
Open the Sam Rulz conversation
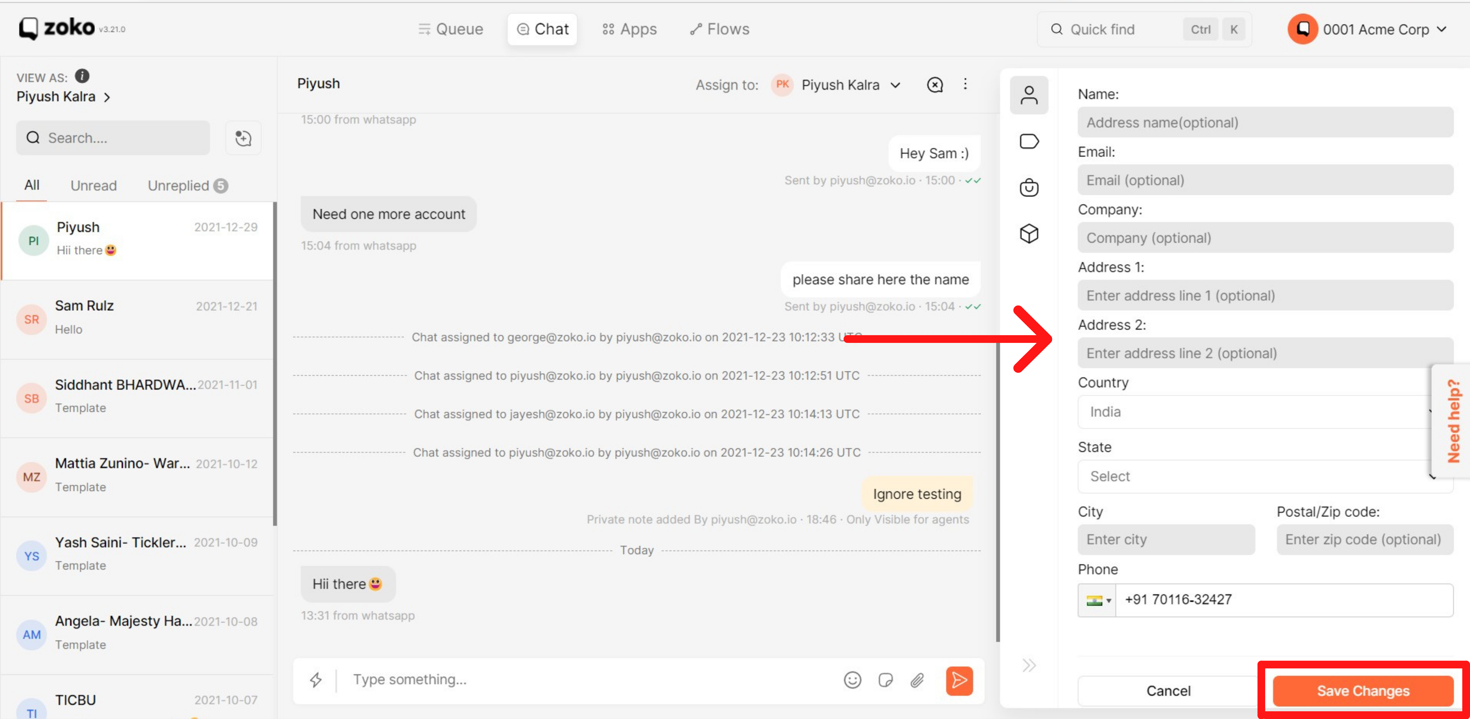pos(137,319)
